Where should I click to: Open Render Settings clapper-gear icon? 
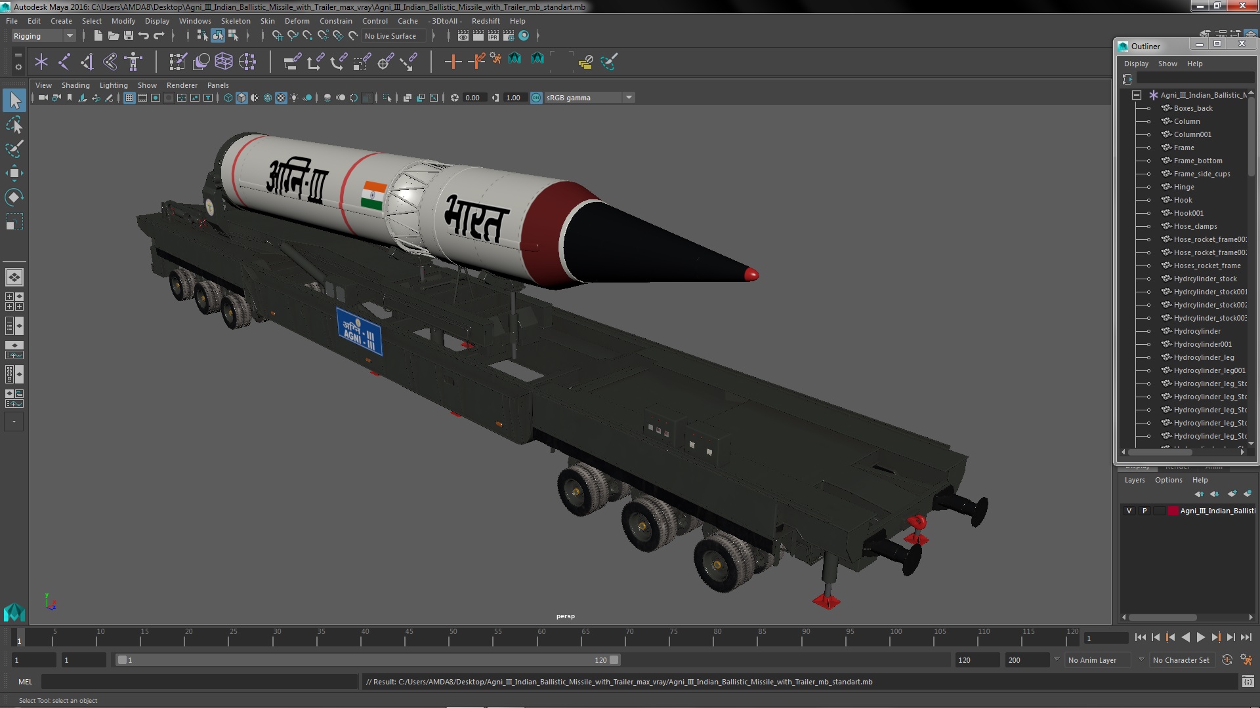tap(509, 36)
